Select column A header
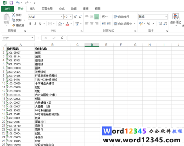Image resolution: width=184 pixels, height=146 pixels. pos(21,45)
